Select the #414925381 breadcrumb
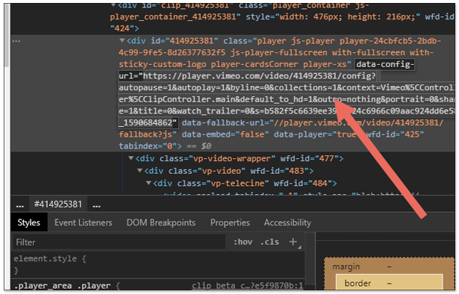Screen dimensions: 459x294 click(58, 204)
